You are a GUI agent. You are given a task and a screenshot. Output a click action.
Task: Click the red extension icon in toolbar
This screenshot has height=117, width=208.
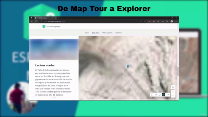(x=149, y=21)
